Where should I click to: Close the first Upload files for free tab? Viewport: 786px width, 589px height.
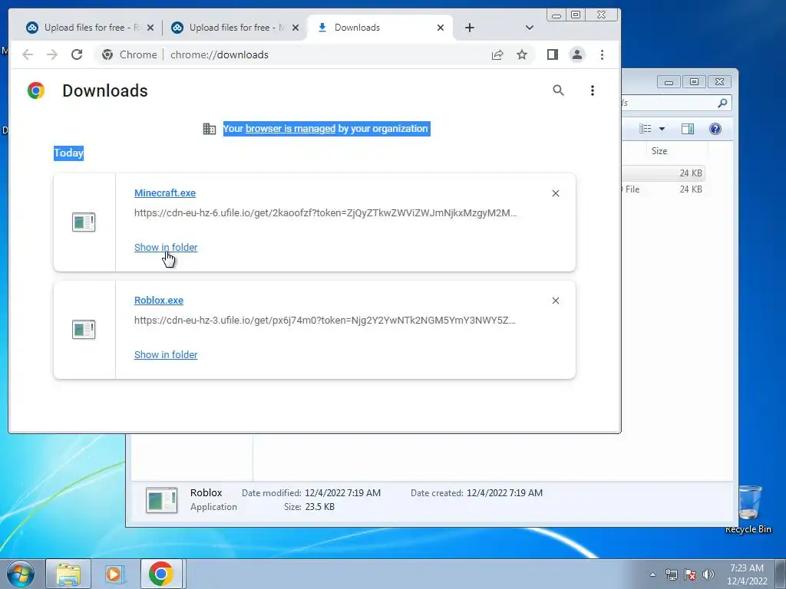click(x=150, y=28)
